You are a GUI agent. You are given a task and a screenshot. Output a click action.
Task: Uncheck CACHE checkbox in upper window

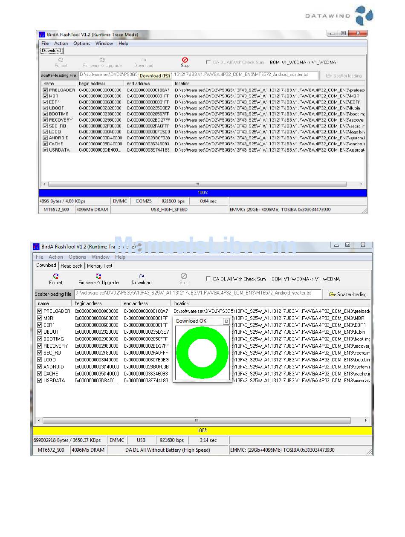45,144
